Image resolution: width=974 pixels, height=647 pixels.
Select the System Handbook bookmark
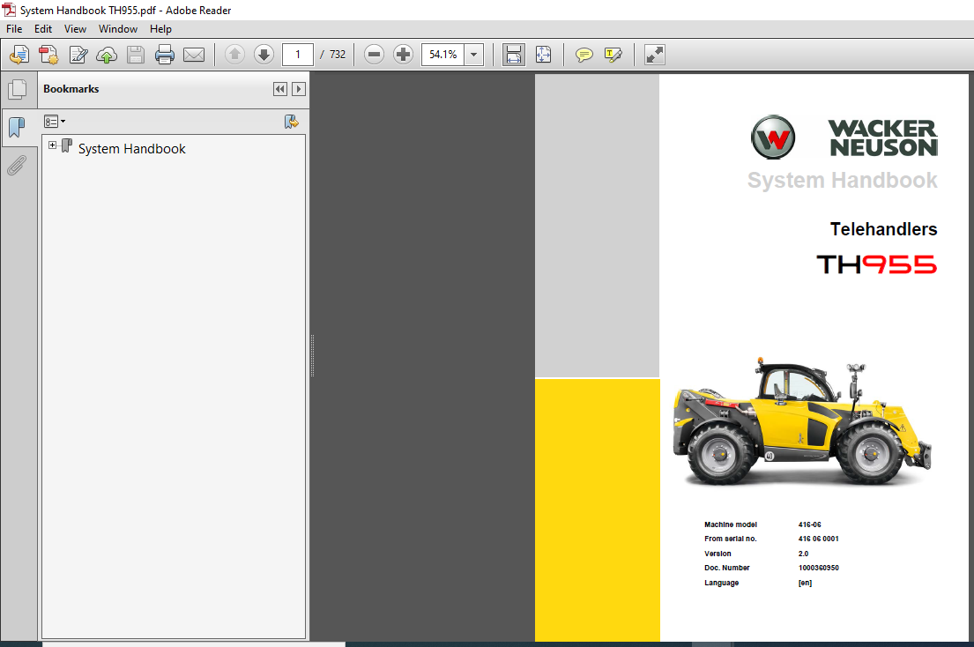pyautogui.click(x=131, y=149)
